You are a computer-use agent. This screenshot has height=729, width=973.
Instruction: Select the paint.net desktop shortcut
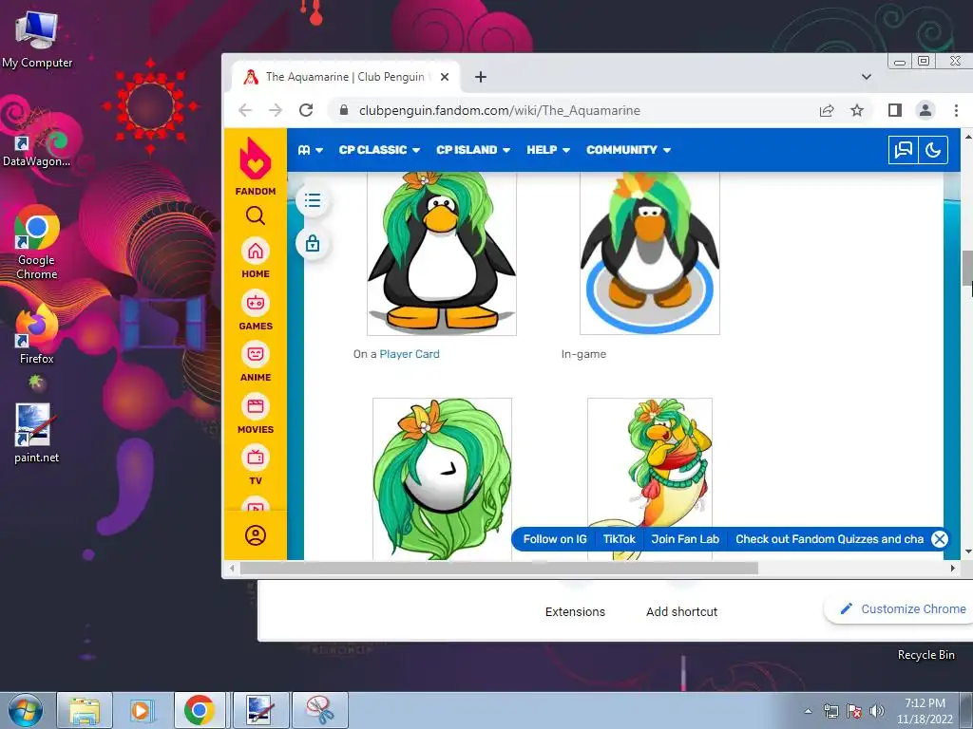(x=37, y=433)
